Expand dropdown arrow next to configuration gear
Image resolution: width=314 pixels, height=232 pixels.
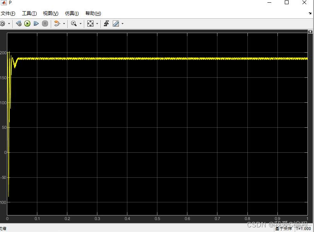[9, 24]
